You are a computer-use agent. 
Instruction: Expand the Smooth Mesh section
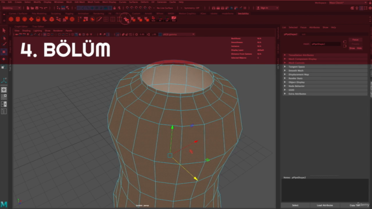325,71
